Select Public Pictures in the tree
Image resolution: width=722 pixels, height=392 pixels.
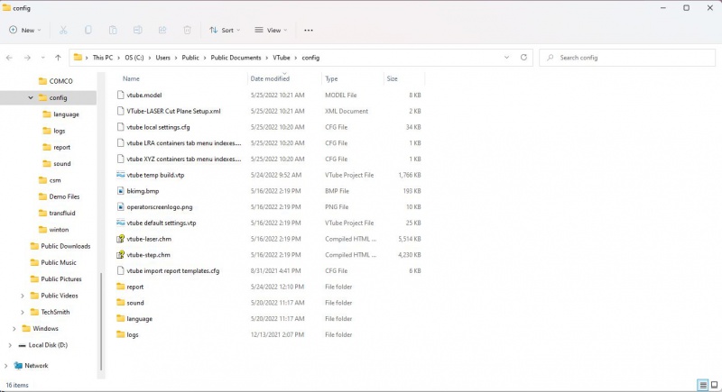click(56, 279)
